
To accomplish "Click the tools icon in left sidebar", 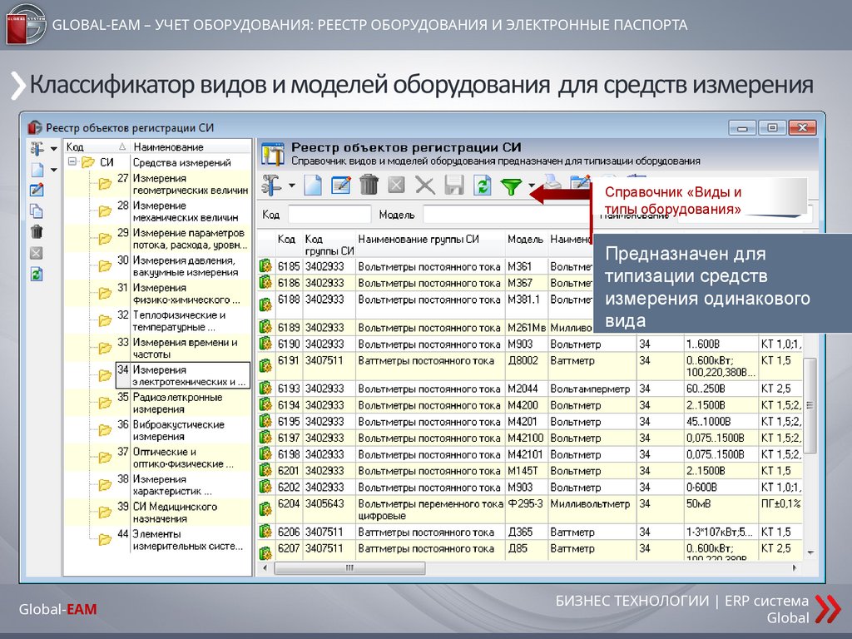I will coord(37,148).
